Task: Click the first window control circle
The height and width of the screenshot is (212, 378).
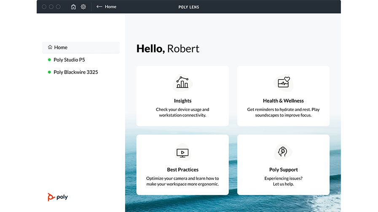Action: pyautogui.click(x=44, y=7)
